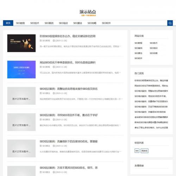Click date (2019-11-20) under 秒排SEO article
Screen dimensions: 176x176
61,40
